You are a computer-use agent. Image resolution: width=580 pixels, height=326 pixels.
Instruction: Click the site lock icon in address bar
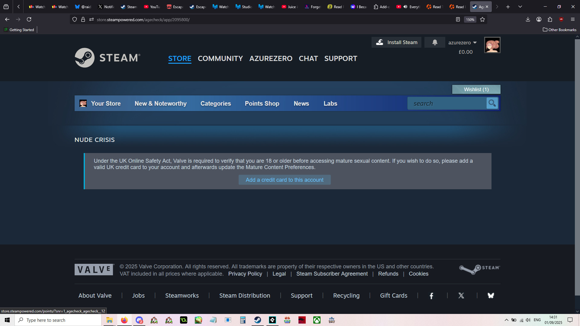point(83,19)
